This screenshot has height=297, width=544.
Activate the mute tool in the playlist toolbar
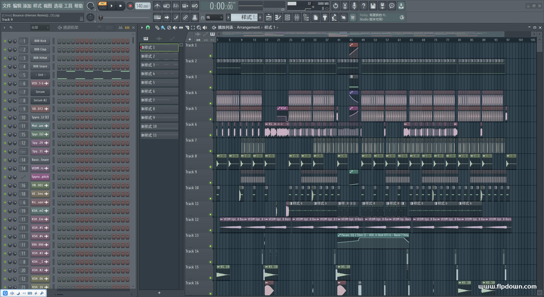[x=175, y=27]
